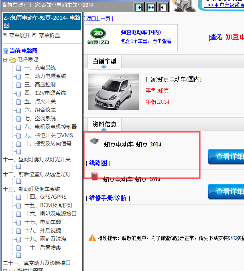
Task: Click the first 知豆电动车-知豆-2014 title above 线路图
Action: [x=132, y=144]
